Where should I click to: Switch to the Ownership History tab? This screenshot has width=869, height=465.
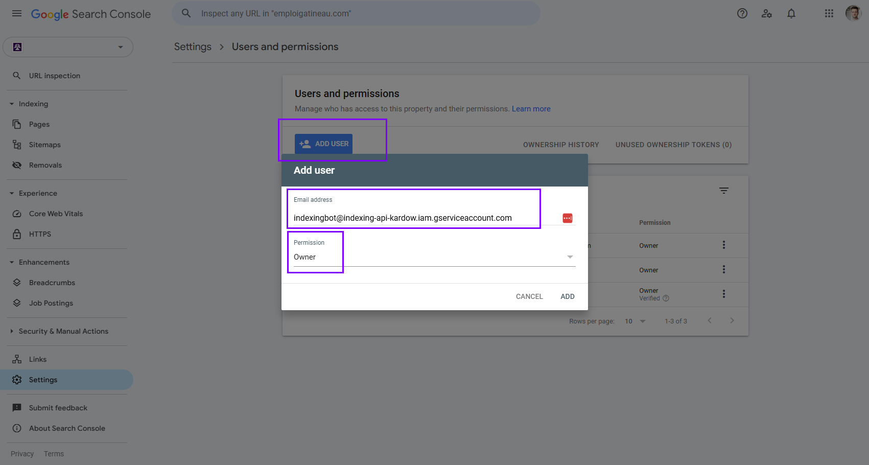click(560, 145)
